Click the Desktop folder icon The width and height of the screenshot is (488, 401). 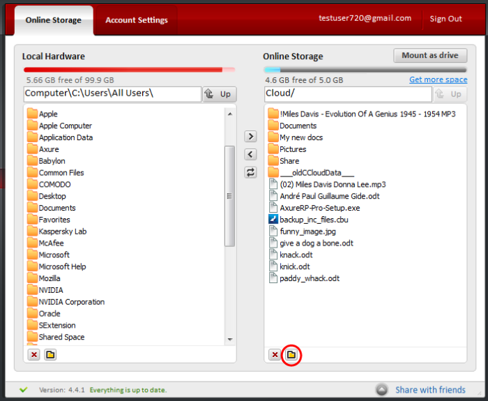coord(32,196)
